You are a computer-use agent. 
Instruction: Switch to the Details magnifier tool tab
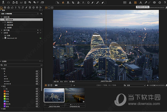23,7
